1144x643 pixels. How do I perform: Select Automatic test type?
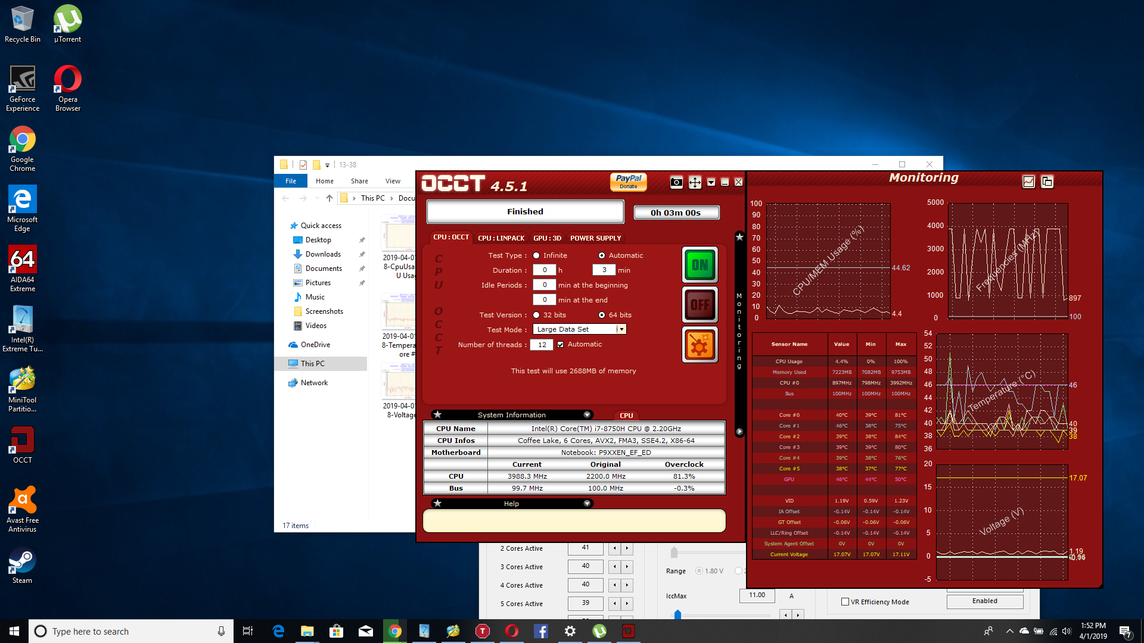click(602, 255)
